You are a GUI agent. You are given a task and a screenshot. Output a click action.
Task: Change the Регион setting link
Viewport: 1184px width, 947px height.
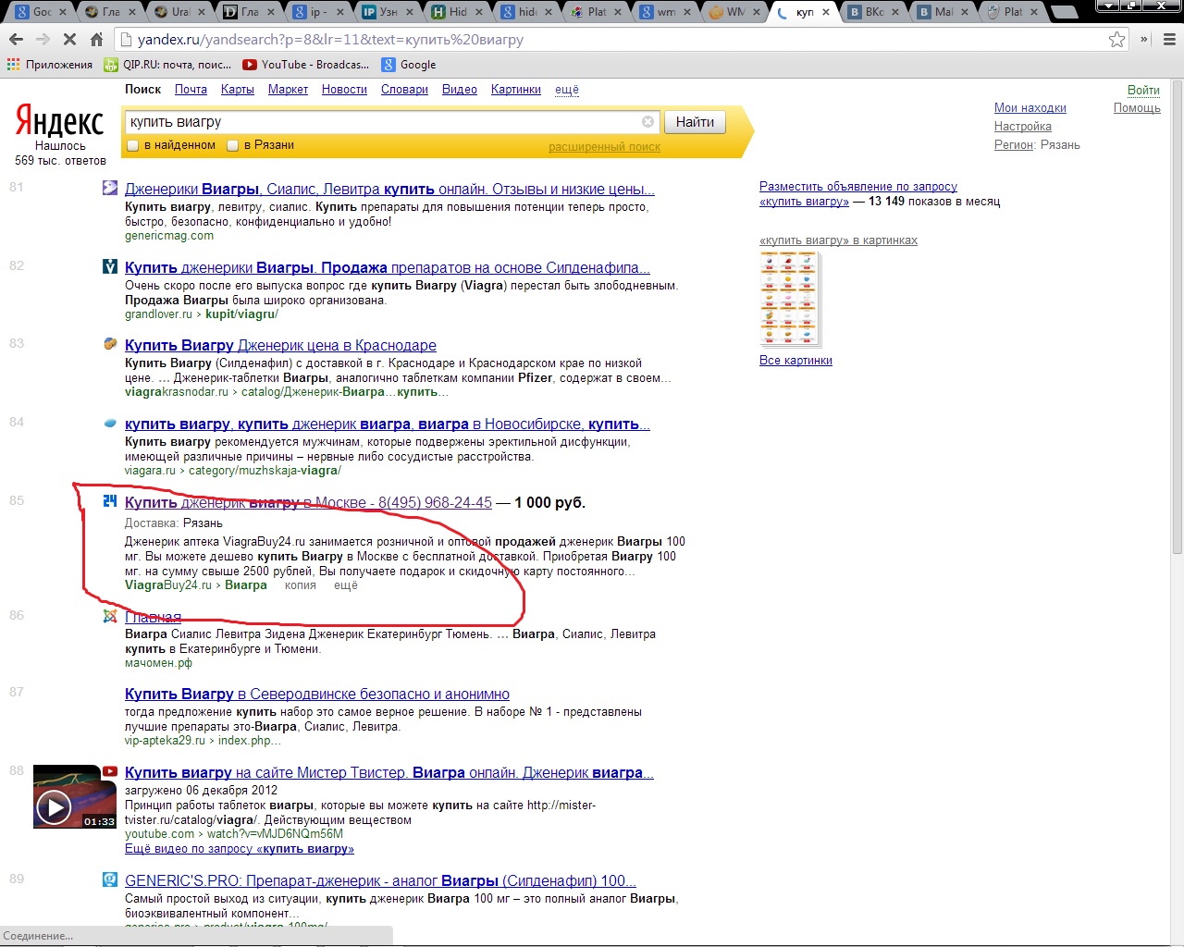pos(1014,145)
